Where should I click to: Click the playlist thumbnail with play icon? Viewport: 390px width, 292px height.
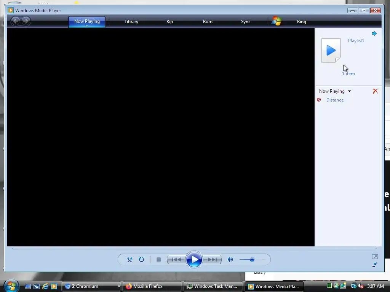(331, 51)
